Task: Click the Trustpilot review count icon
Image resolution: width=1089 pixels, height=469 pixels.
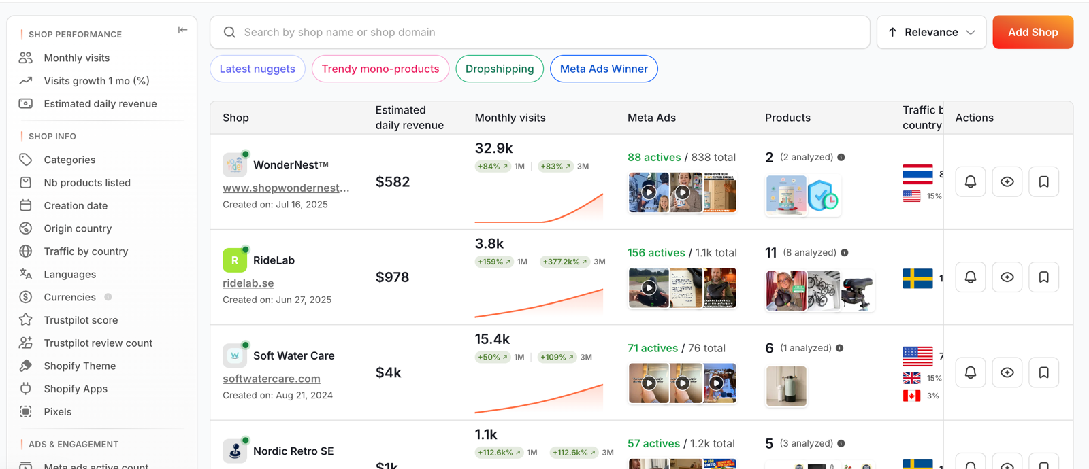Action: 26,343
